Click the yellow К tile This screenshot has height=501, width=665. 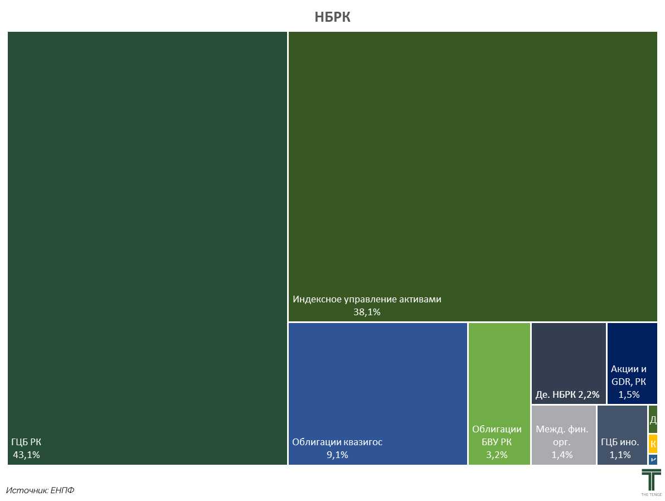click(653, 444)
